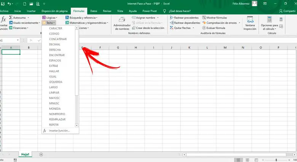Switch to Page Layout view in status bar
Image resolution: width=297 pixels, height=162 pixels.
[x=247, y=160]
